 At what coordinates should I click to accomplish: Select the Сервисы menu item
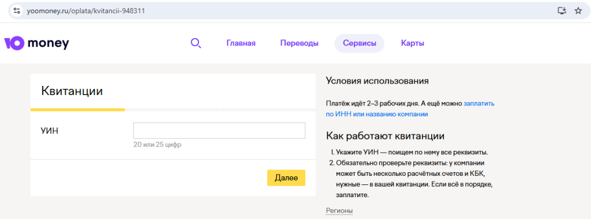coord(359,43)
